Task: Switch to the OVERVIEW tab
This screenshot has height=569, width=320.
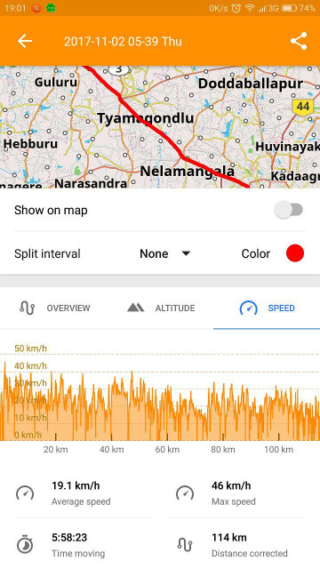Action: [x=54, y=309]
